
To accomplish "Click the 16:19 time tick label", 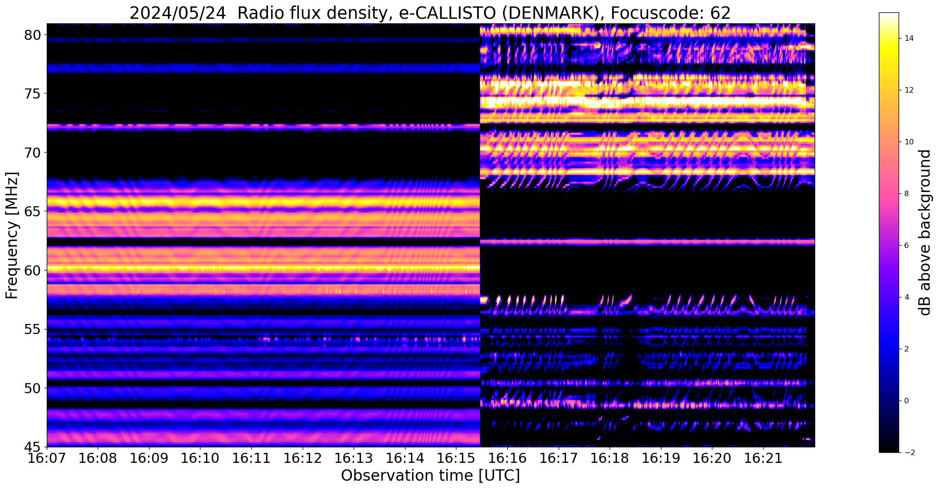I will 661,458.
